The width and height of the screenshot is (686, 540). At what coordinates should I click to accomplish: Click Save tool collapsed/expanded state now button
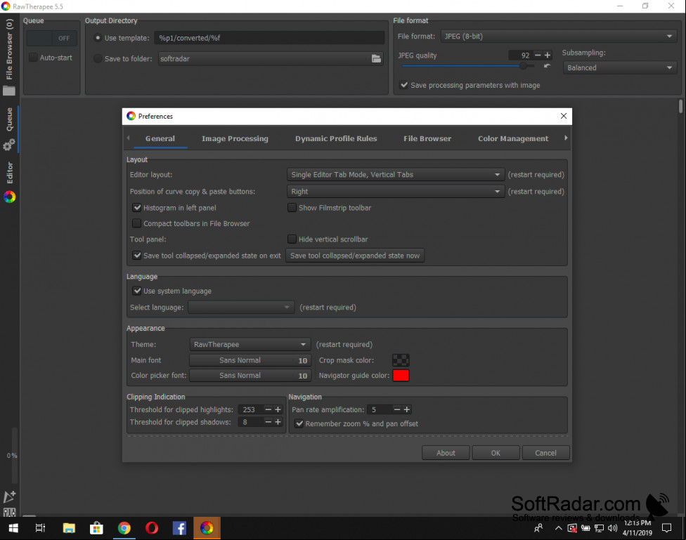355,256
